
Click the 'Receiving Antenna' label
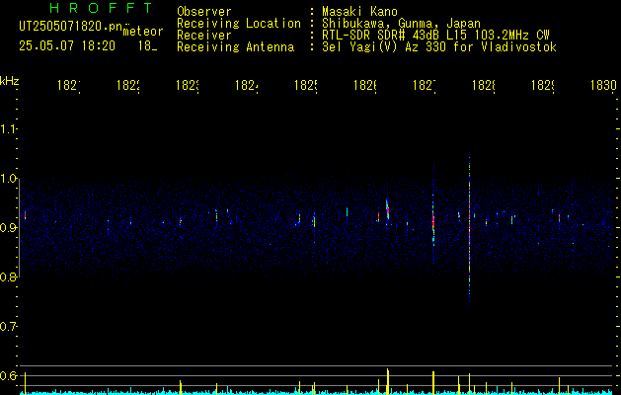pyautogui.click(x=235, y=47)
